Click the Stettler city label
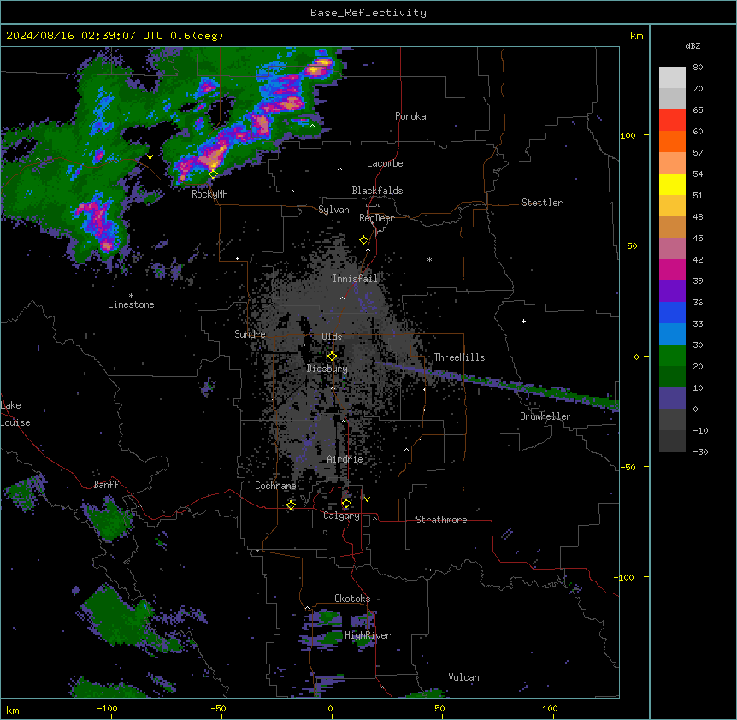This screenshot has width=737, height=720. tap(542, 203)
